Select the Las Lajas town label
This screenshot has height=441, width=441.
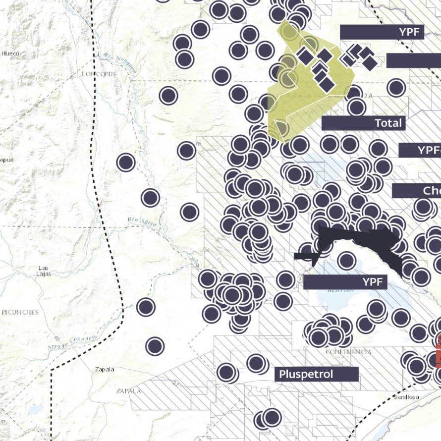click(44, 271)
